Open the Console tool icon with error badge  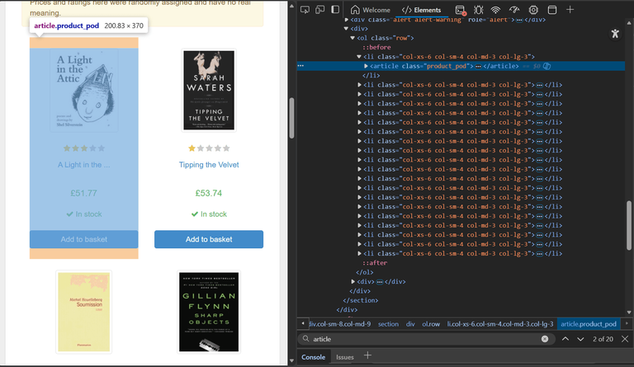point(461,10)
